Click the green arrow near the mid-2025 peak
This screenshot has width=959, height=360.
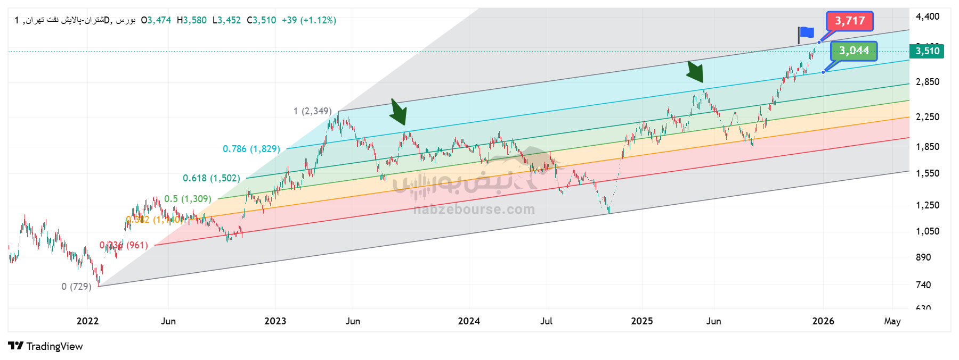(x=695, y=71)
